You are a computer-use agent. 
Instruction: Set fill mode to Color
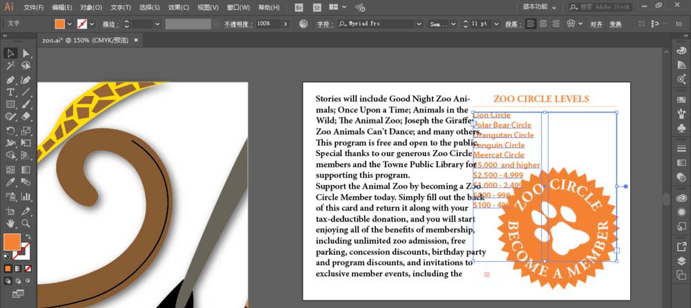[8, 269]
